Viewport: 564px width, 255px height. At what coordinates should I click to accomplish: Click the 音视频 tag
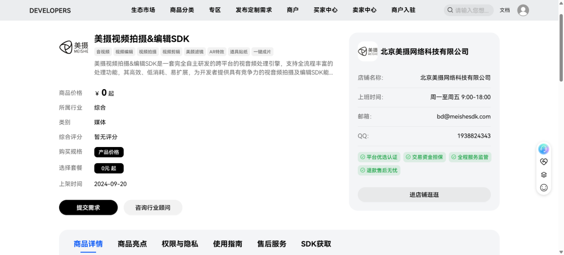click(x=103, y=52)
